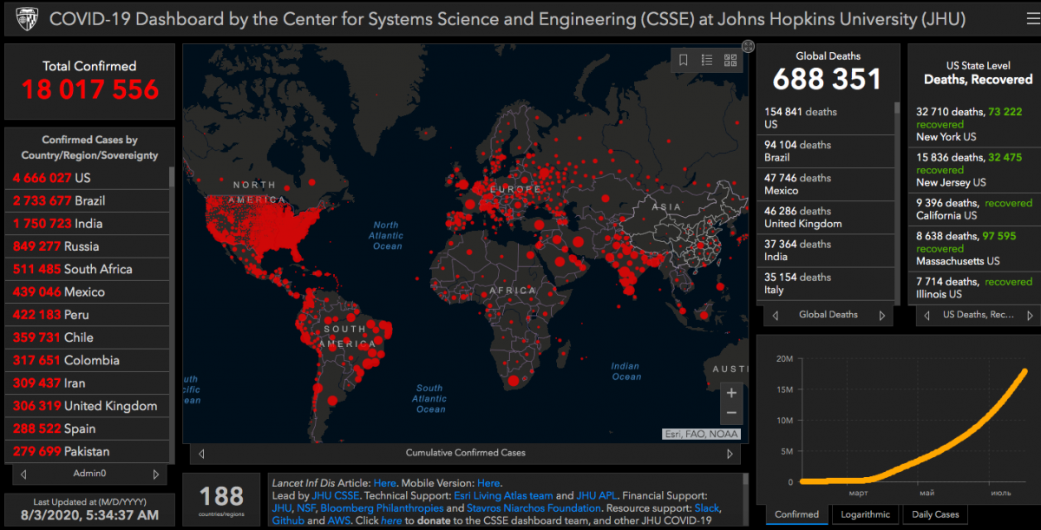Select the New York US state entry

point(974,124)
